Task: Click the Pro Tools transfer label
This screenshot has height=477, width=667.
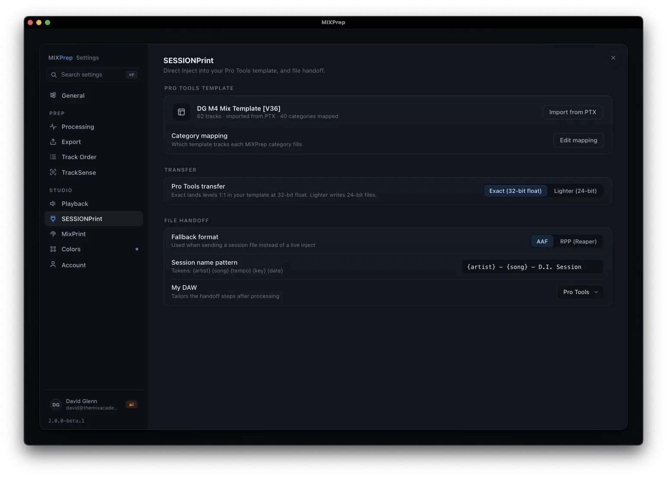Action: [x=198, y=186]
